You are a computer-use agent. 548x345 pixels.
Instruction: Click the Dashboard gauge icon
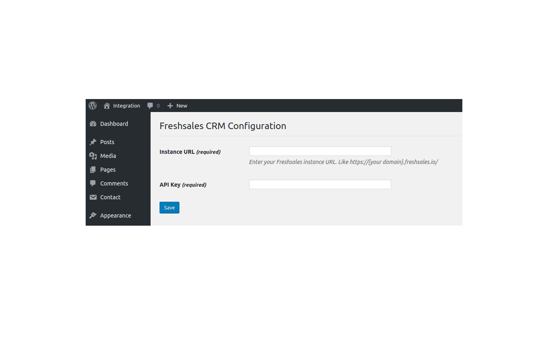click(x=93, y=124)
